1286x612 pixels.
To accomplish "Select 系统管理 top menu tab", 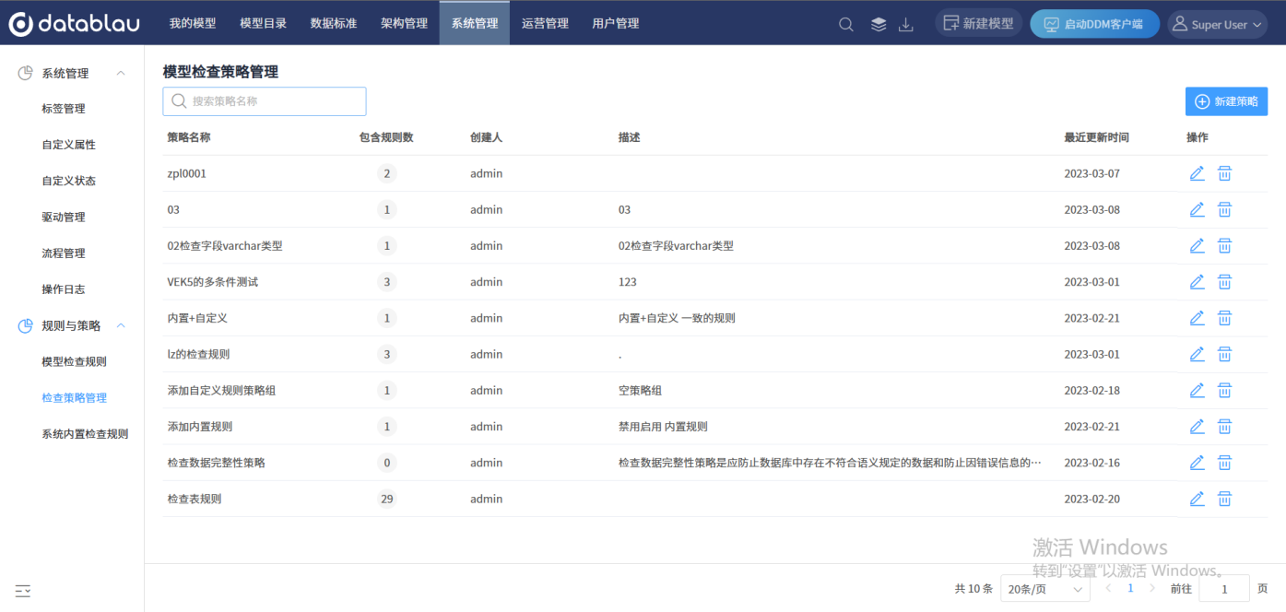I will 475,23.
